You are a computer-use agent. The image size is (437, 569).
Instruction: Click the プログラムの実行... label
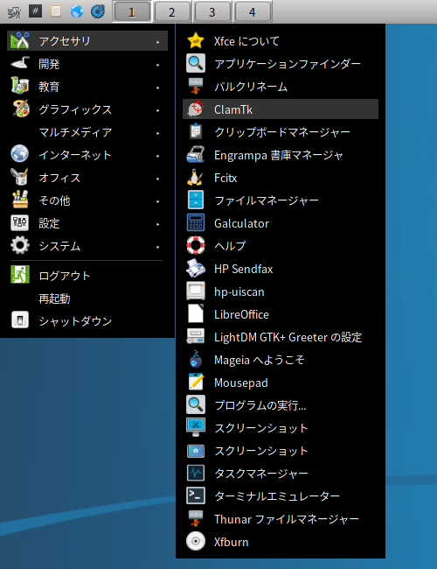point(260,405)
